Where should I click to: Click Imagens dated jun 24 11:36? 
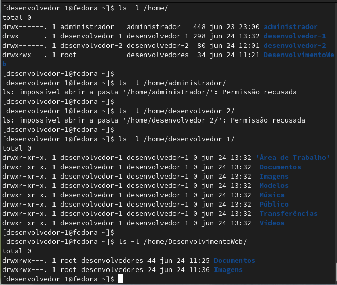(x=228, y=270)
